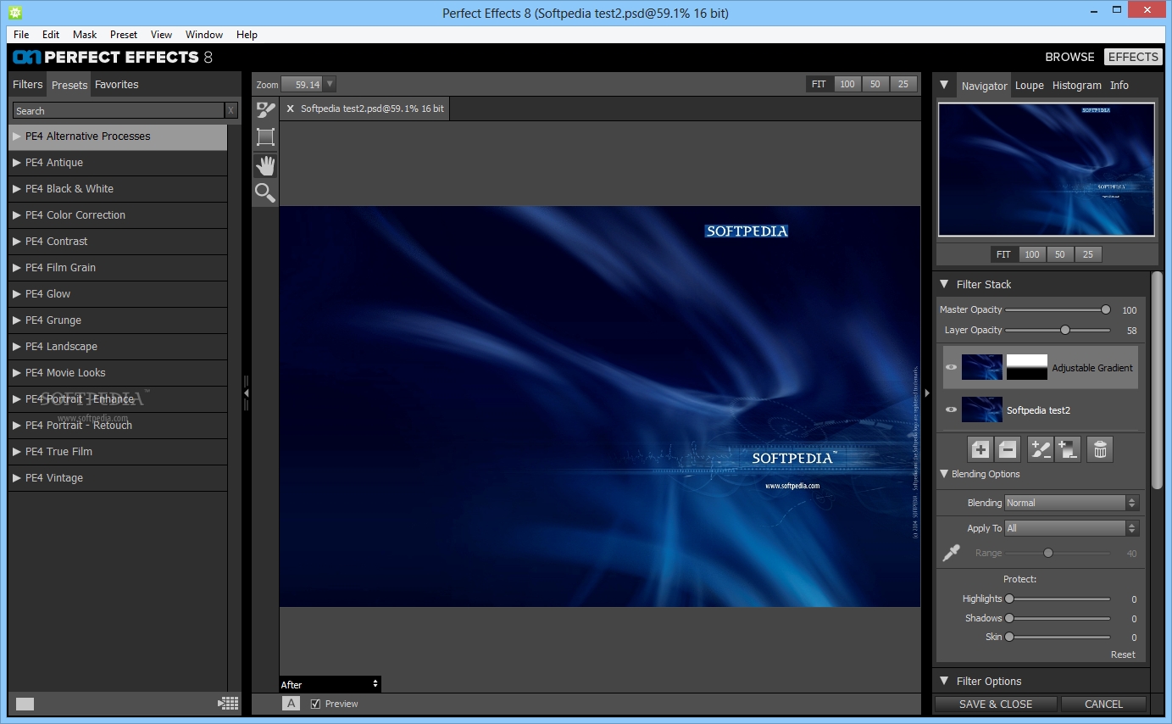
Task: Expand the PE4 Antique category
Action: 17,162
